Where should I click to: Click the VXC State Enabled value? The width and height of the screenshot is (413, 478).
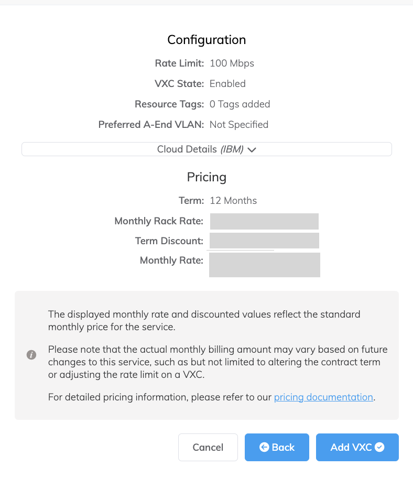[x=227, y=84]
